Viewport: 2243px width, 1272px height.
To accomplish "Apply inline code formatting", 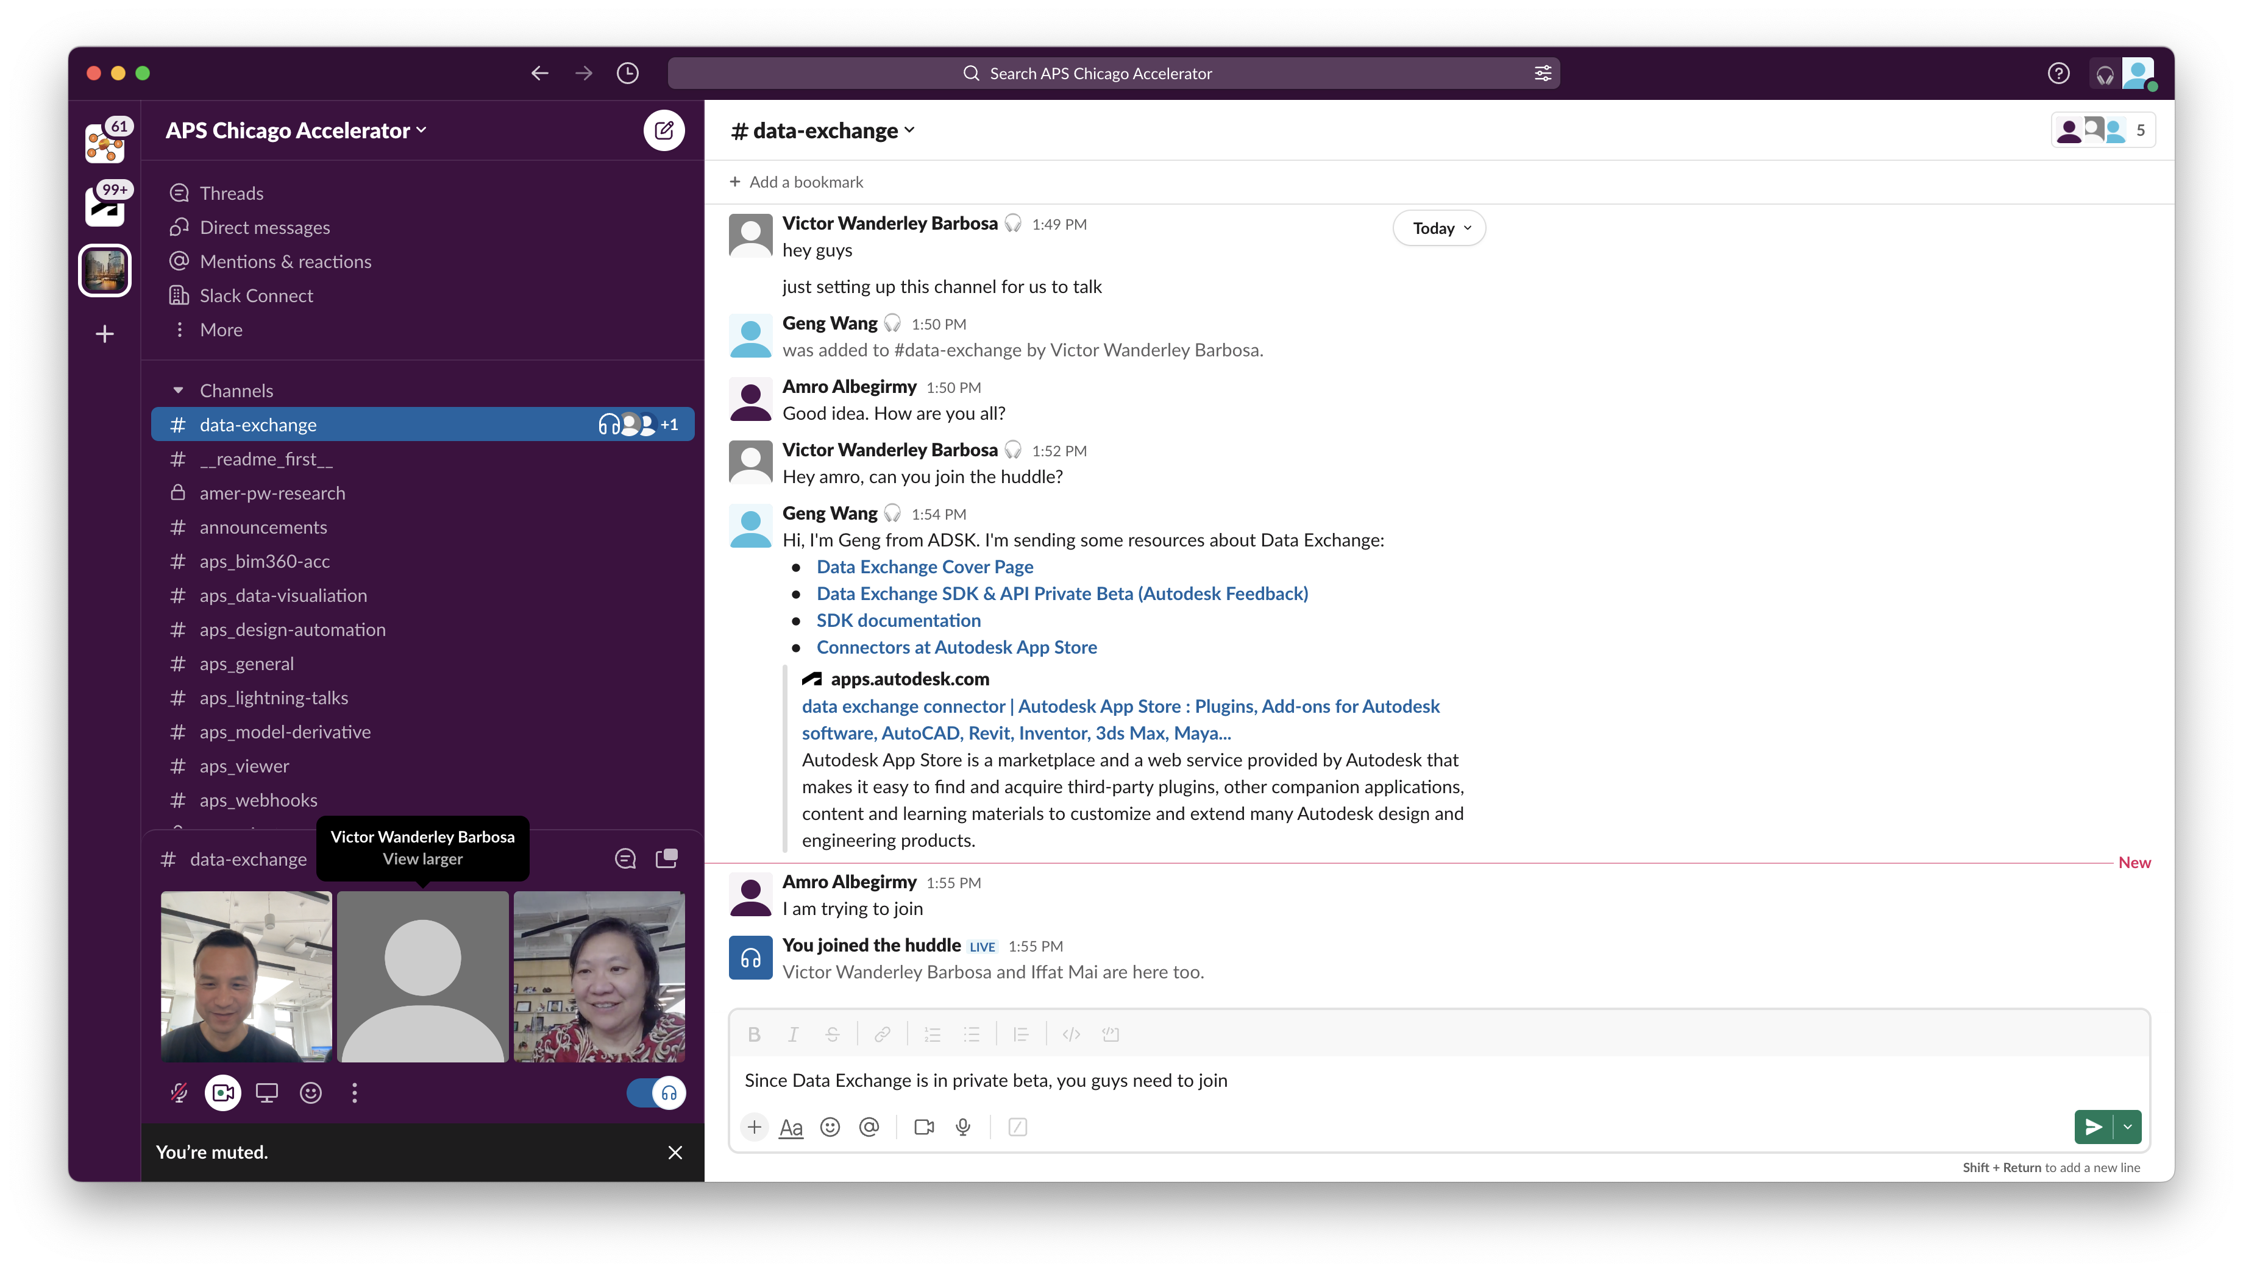I will tap(1070, 1034).
